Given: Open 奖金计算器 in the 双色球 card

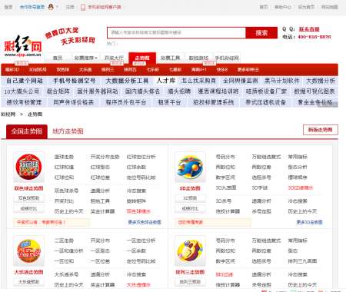Looking at the screenshot, I should point(102,211).
